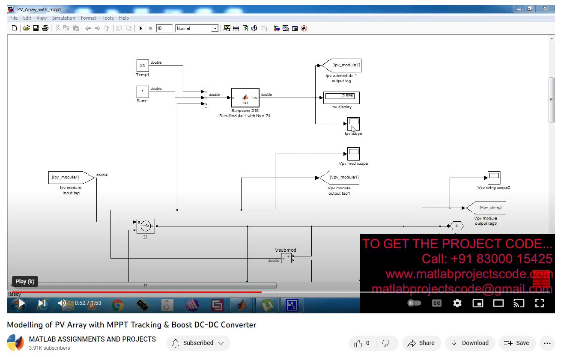
Task: Launch the Debug toolbar icon
Action: pyautogui.click(x=304, y=28)
